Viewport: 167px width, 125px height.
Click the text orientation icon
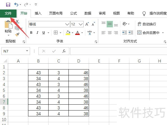(125, 24)
